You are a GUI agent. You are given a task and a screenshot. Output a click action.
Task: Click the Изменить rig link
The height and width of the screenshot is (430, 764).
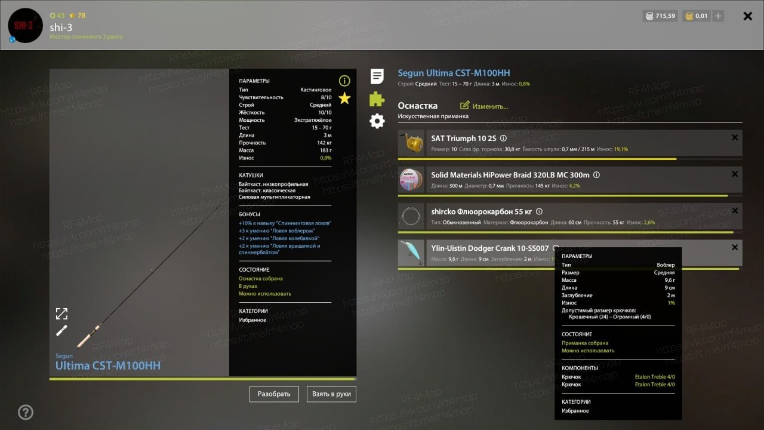(x=484, y=106)
